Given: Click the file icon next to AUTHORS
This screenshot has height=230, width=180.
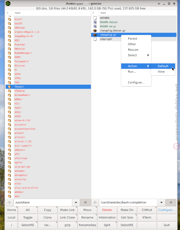Looking at the screenshot, I should click(95, 18).
